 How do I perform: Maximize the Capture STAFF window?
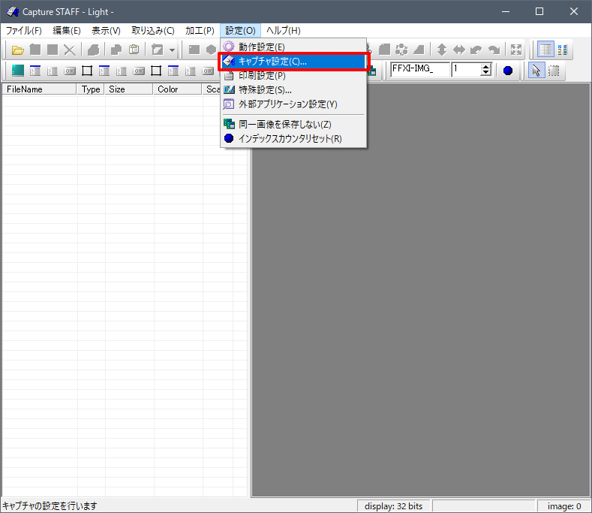pos(539,12)
